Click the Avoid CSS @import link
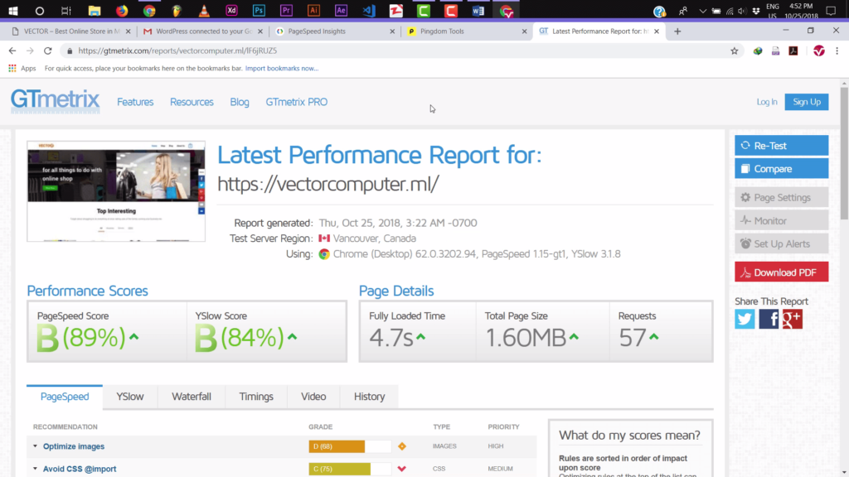Screen dimensions: 849x477 (x=80, y=469)
